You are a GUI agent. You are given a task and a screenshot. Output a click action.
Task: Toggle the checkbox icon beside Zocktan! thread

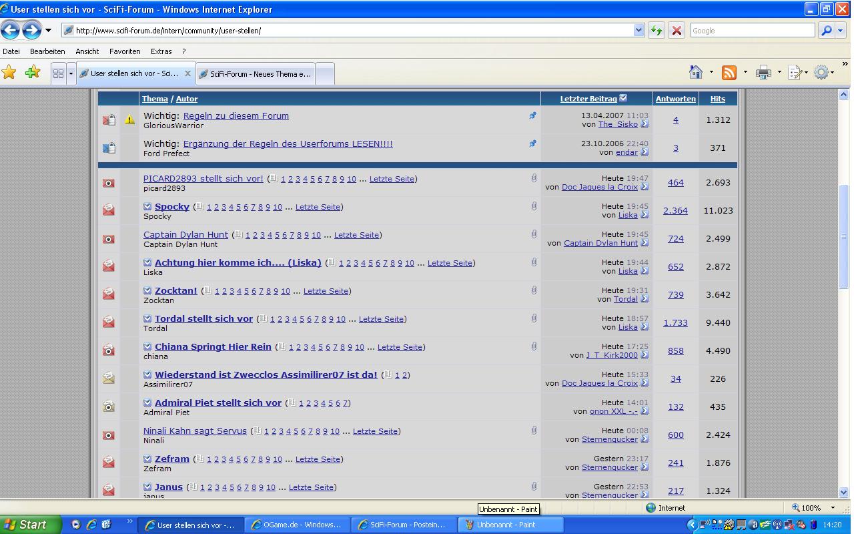point(147,291)
